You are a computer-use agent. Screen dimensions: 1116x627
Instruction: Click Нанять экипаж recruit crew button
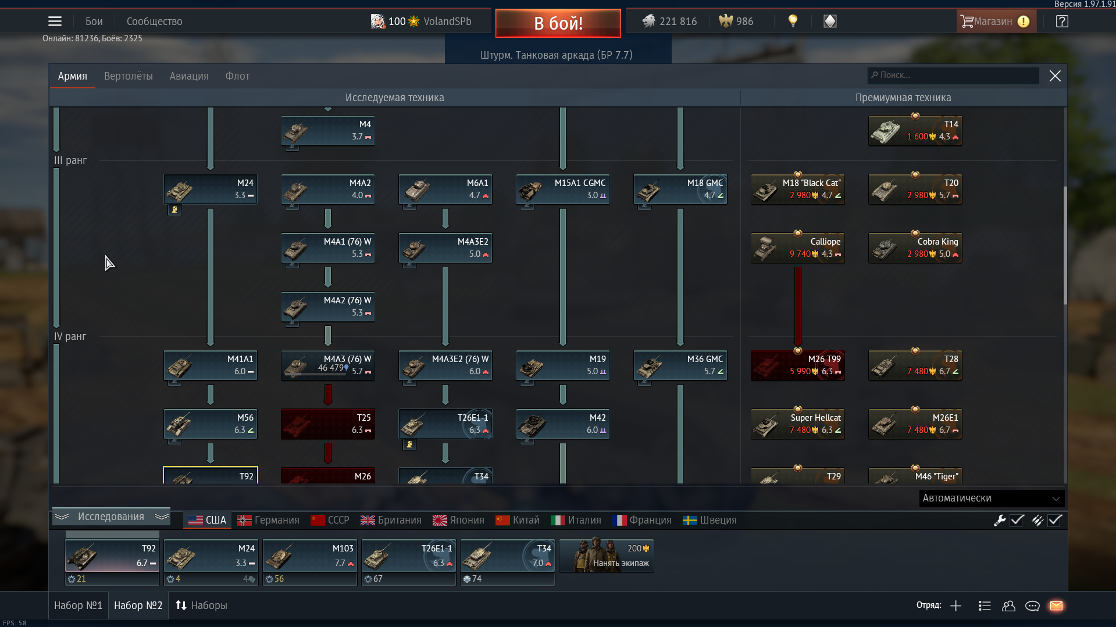pos(607,556)
